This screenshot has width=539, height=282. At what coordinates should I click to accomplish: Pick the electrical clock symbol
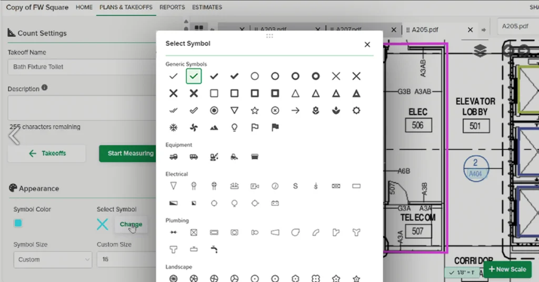click(275, 186)
